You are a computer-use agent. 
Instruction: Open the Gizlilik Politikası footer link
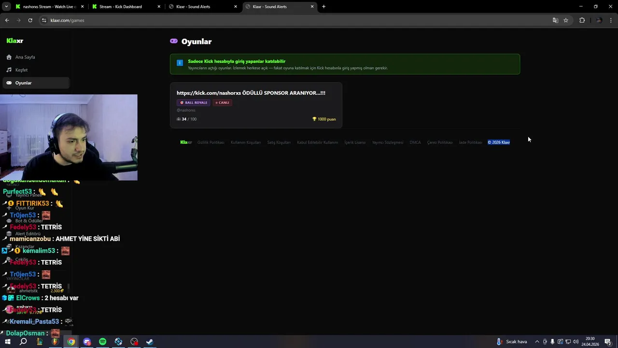tap(211, 143)
